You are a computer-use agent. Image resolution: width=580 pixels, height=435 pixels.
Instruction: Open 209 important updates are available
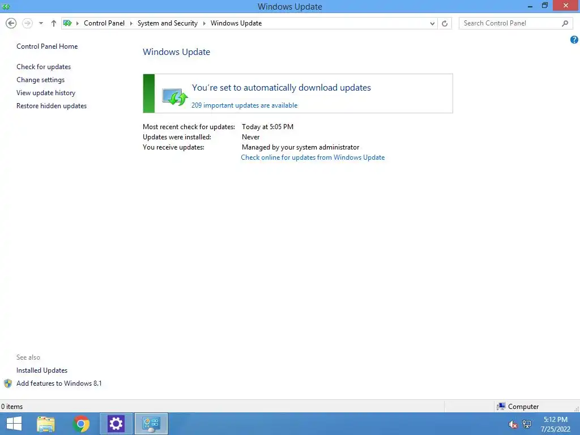click(244, 105)
